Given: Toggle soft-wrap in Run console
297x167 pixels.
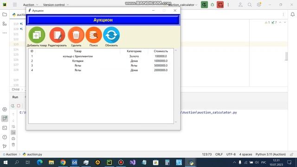Looking at the screenshot, I should tap(13, 127).
